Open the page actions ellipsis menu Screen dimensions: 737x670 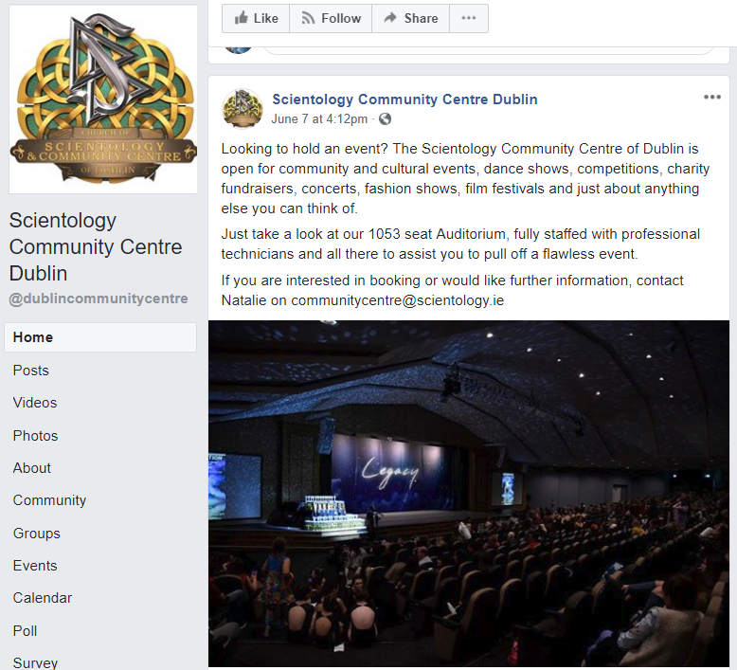coord(469,18)
